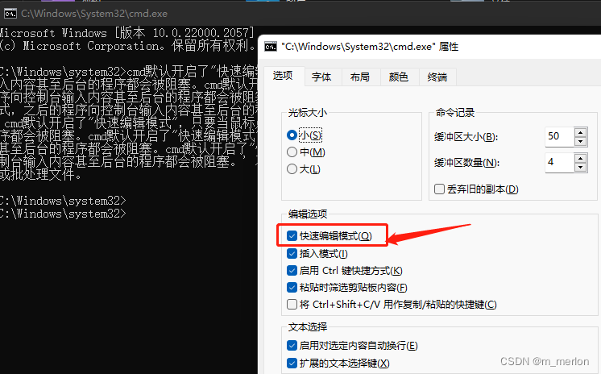Click the Microsoft Windows version line in console
This screenshot has height=374, width=601.
(x=126, y=33)
